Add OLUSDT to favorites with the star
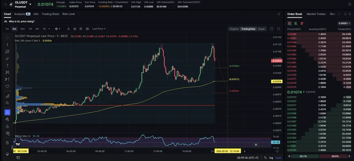The image size is (354, 161). coord(6,4)
